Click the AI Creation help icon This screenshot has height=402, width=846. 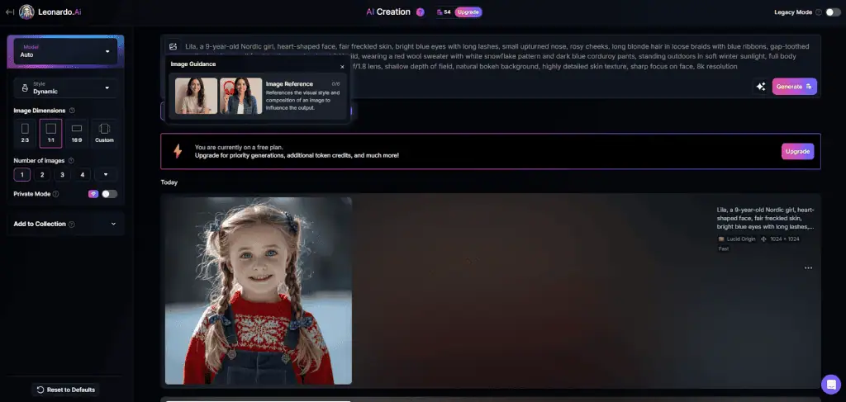pyautogui.click(x=421, y=12)
